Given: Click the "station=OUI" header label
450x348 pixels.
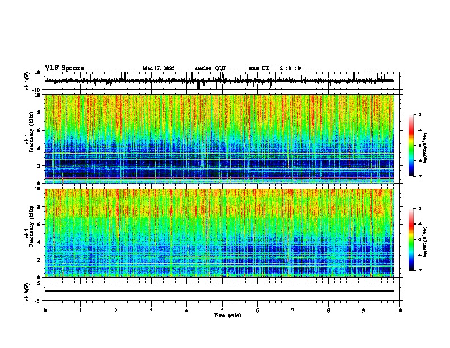Looking at the screenshot, I should pyautogui.click(x=210, y=68).
